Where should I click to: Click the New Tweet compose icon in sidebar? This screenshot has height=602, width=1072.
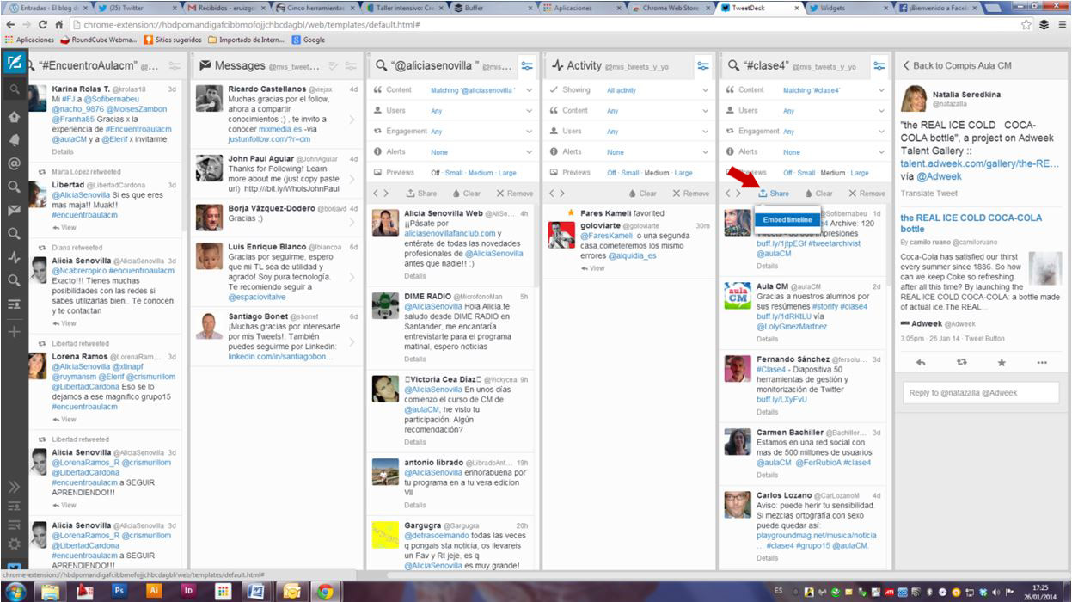pos(14,64)
